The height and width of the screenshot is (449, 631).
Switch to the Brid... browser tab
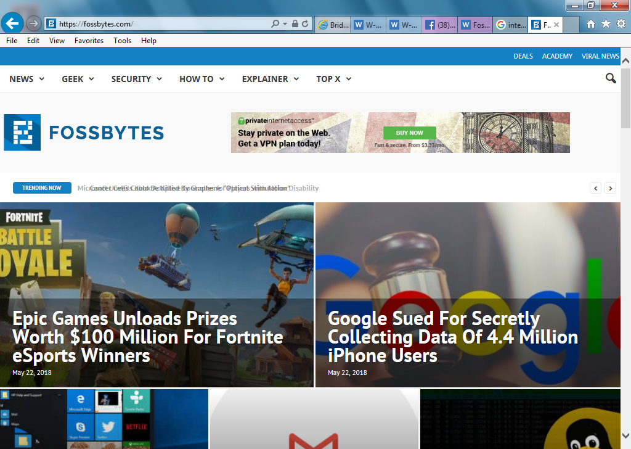click(x=333, y=25)
